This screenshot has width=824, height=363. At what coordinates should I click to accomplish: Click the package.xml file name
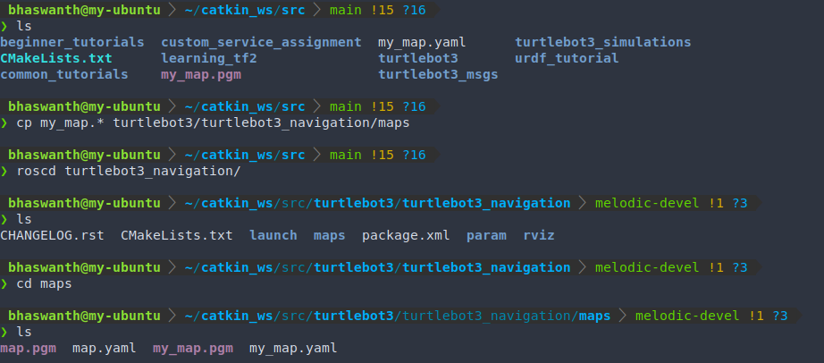pos(406,235)
